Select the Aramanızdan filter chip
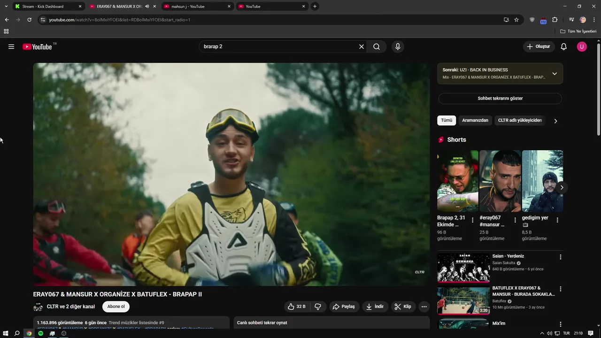Screen dimensions: 601x338 pyautogui.click(x=475, y=120)
